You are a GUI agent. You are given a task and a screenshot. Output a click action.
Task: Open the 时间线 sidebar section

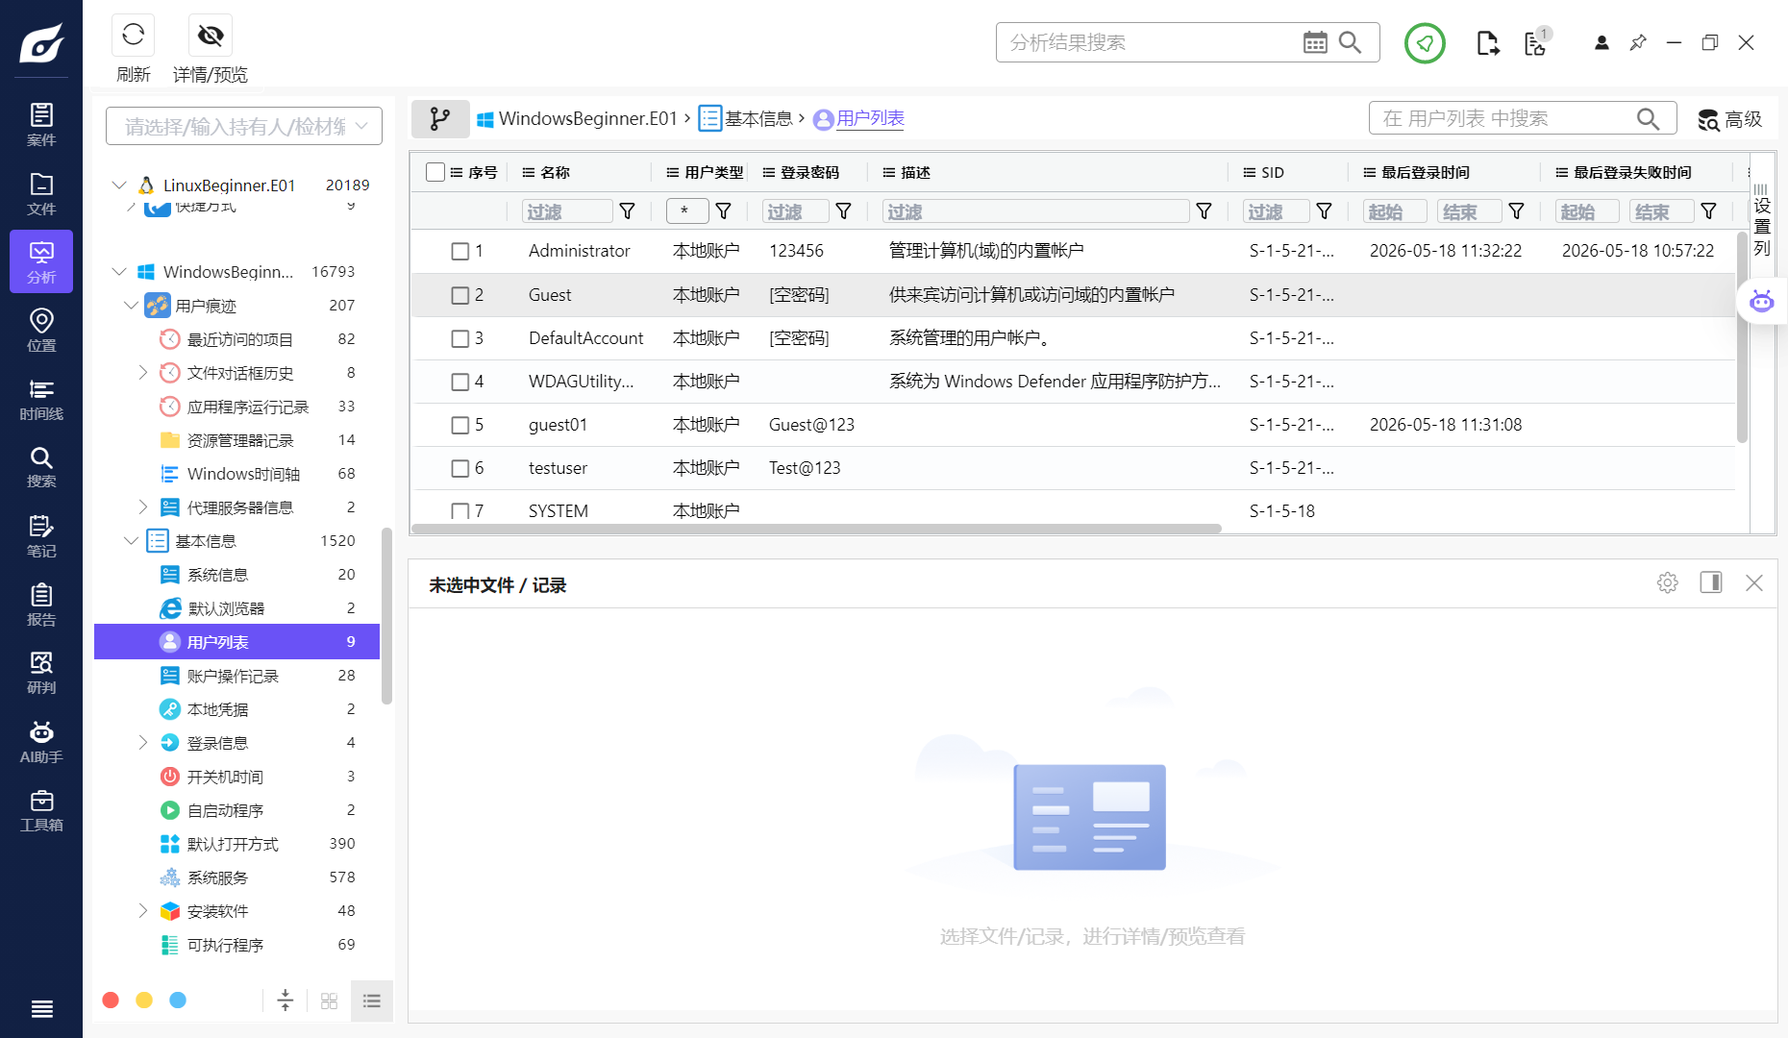pos(41,399)
